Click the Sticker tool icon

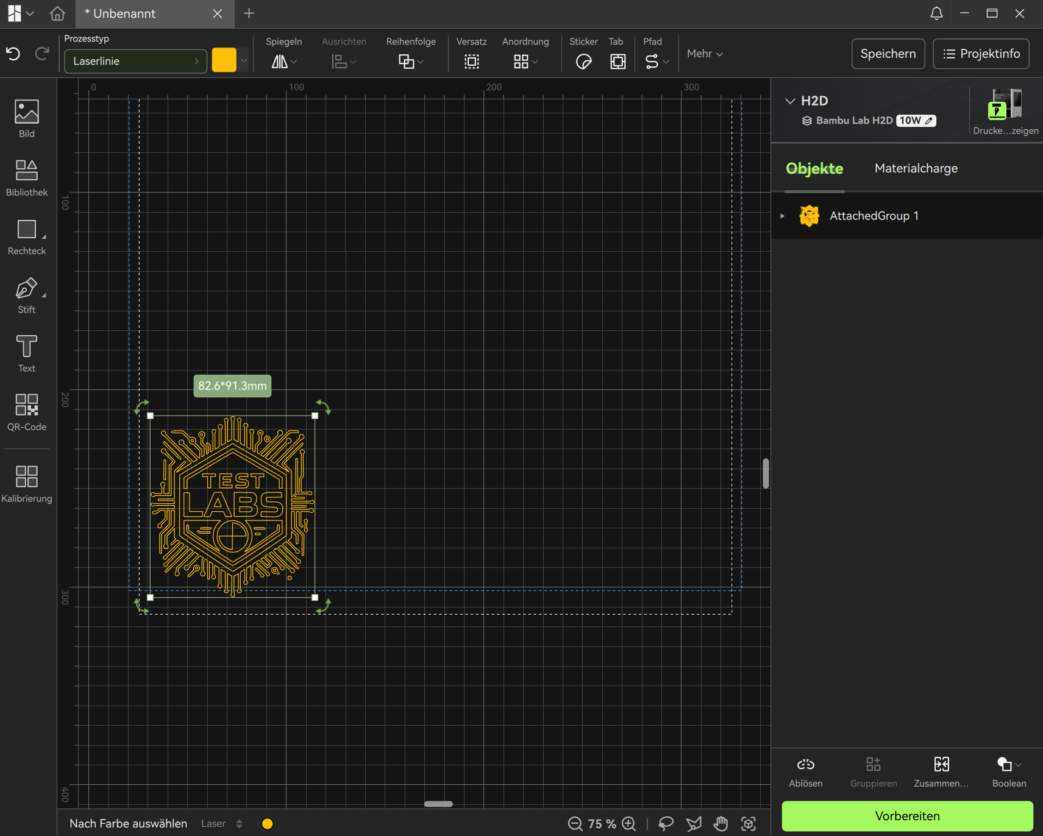(583, 62)
